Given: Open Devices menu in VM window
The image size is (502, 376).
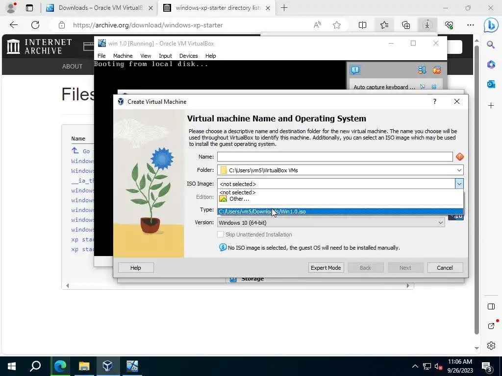Looking at the screenshot, I should [188, 56].
